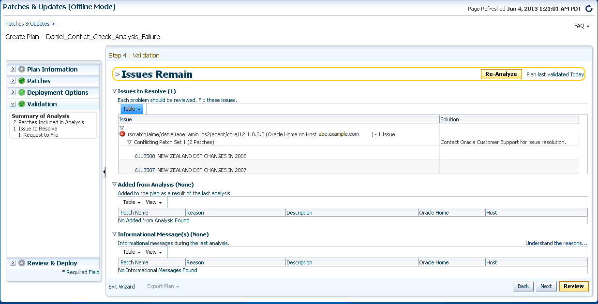Click Host header in Informational Messages table
598x304 pixels.
(x=536, y=262)
